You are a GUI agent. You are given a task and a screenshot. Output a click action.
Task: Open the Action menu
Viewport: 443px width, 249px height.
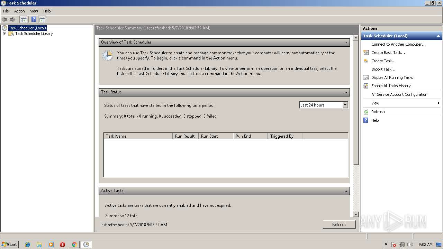coord(19,11)
